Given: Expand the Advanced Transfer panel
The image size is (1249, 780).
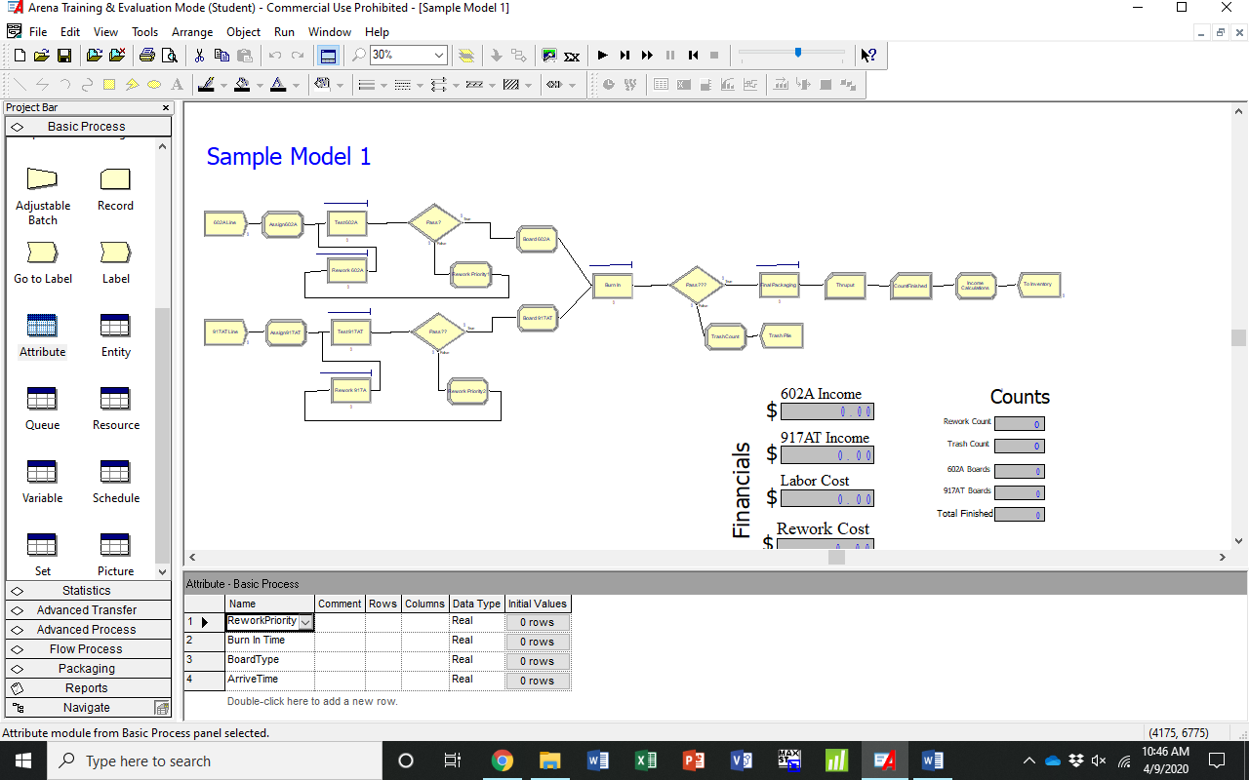Looking at the screenshot, I should point(88,610).
